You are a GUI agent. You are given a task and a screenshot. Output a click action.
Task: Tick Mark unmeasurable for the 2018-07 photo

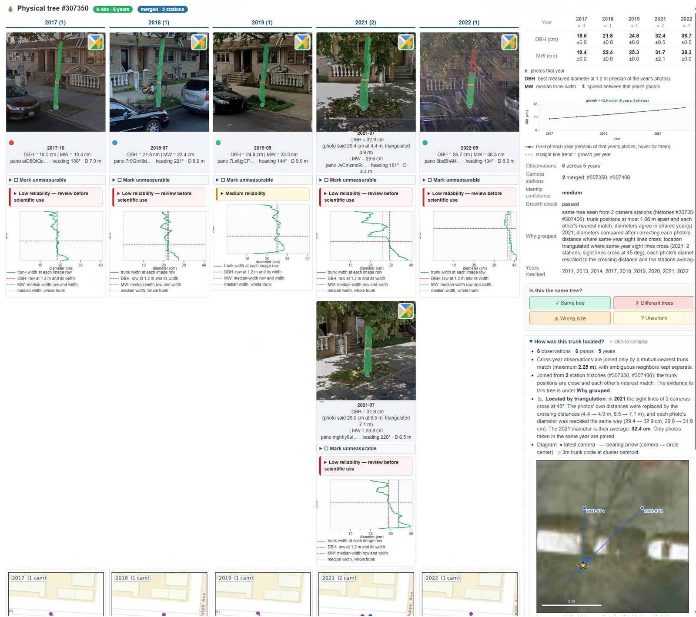tap(120, 180)
